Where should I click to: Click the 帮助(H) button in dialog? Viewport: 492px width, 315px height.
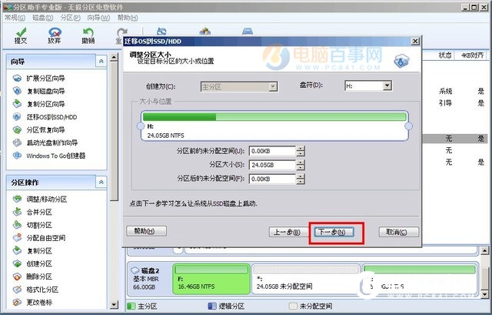(146, 231)
